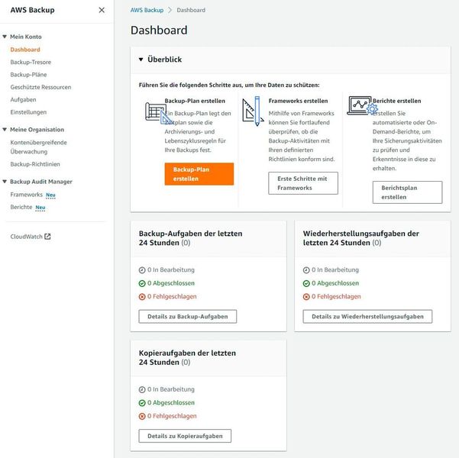Open Dashboard in the sidebar
The height and width of the screenshot is (458, 459).
click(x=25, y=50)
